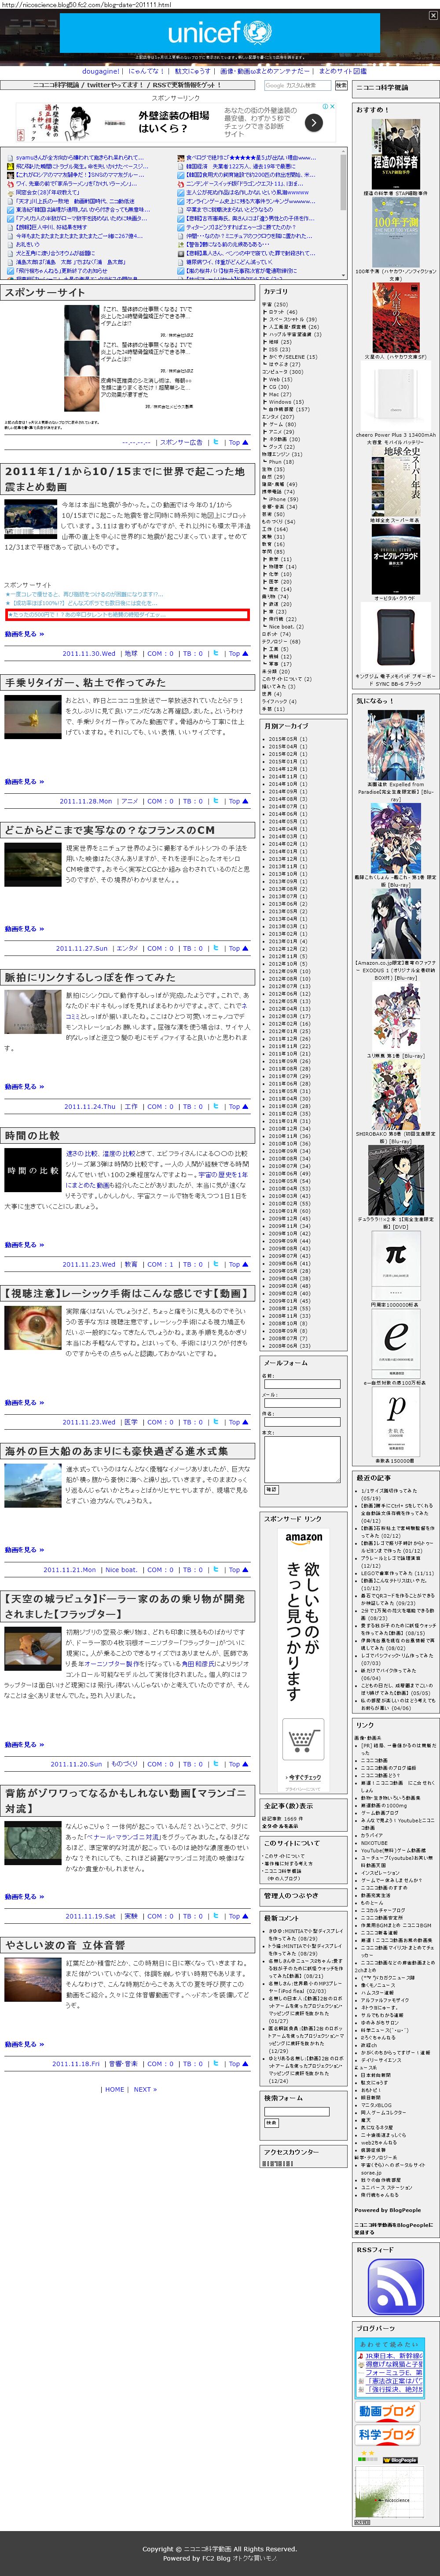Click Top arrow under 時間の比較 post
Image resolution: width=440 pixels, height=2576 pixels.
(235, 1264)
